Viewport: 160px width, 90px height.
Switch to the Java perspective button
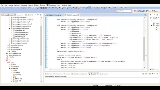click(x=148, y=11)
